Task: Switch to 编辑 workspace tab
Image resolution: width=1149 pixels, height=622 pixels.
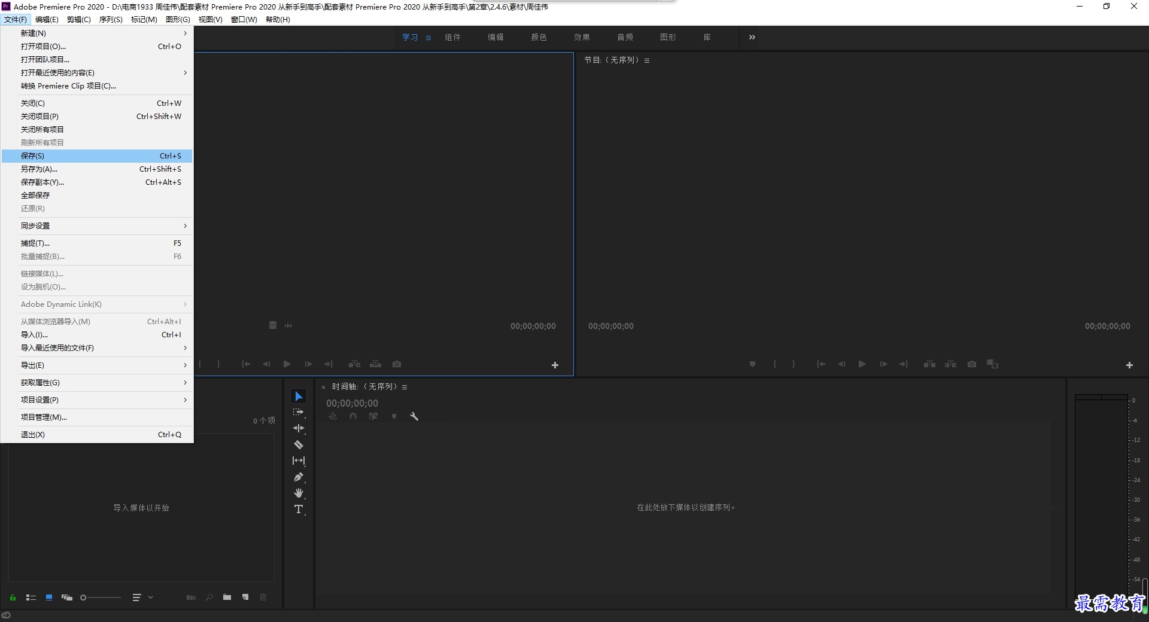Action: [496, 37]
